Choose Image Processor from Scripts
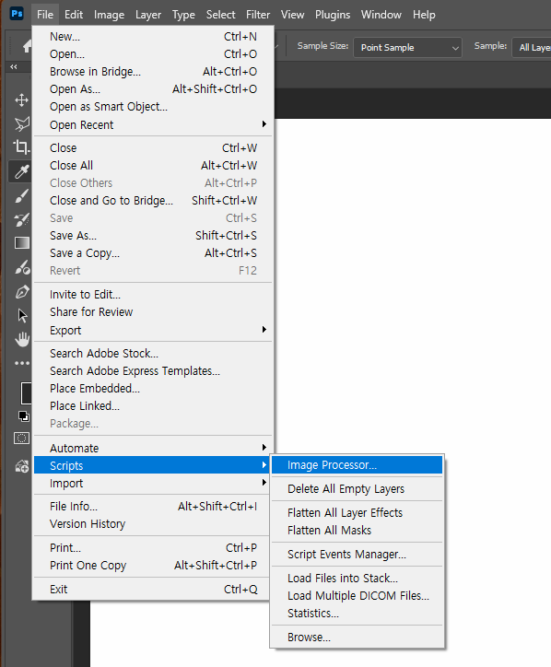Viewport: 551px width, 667px height. 357,465
